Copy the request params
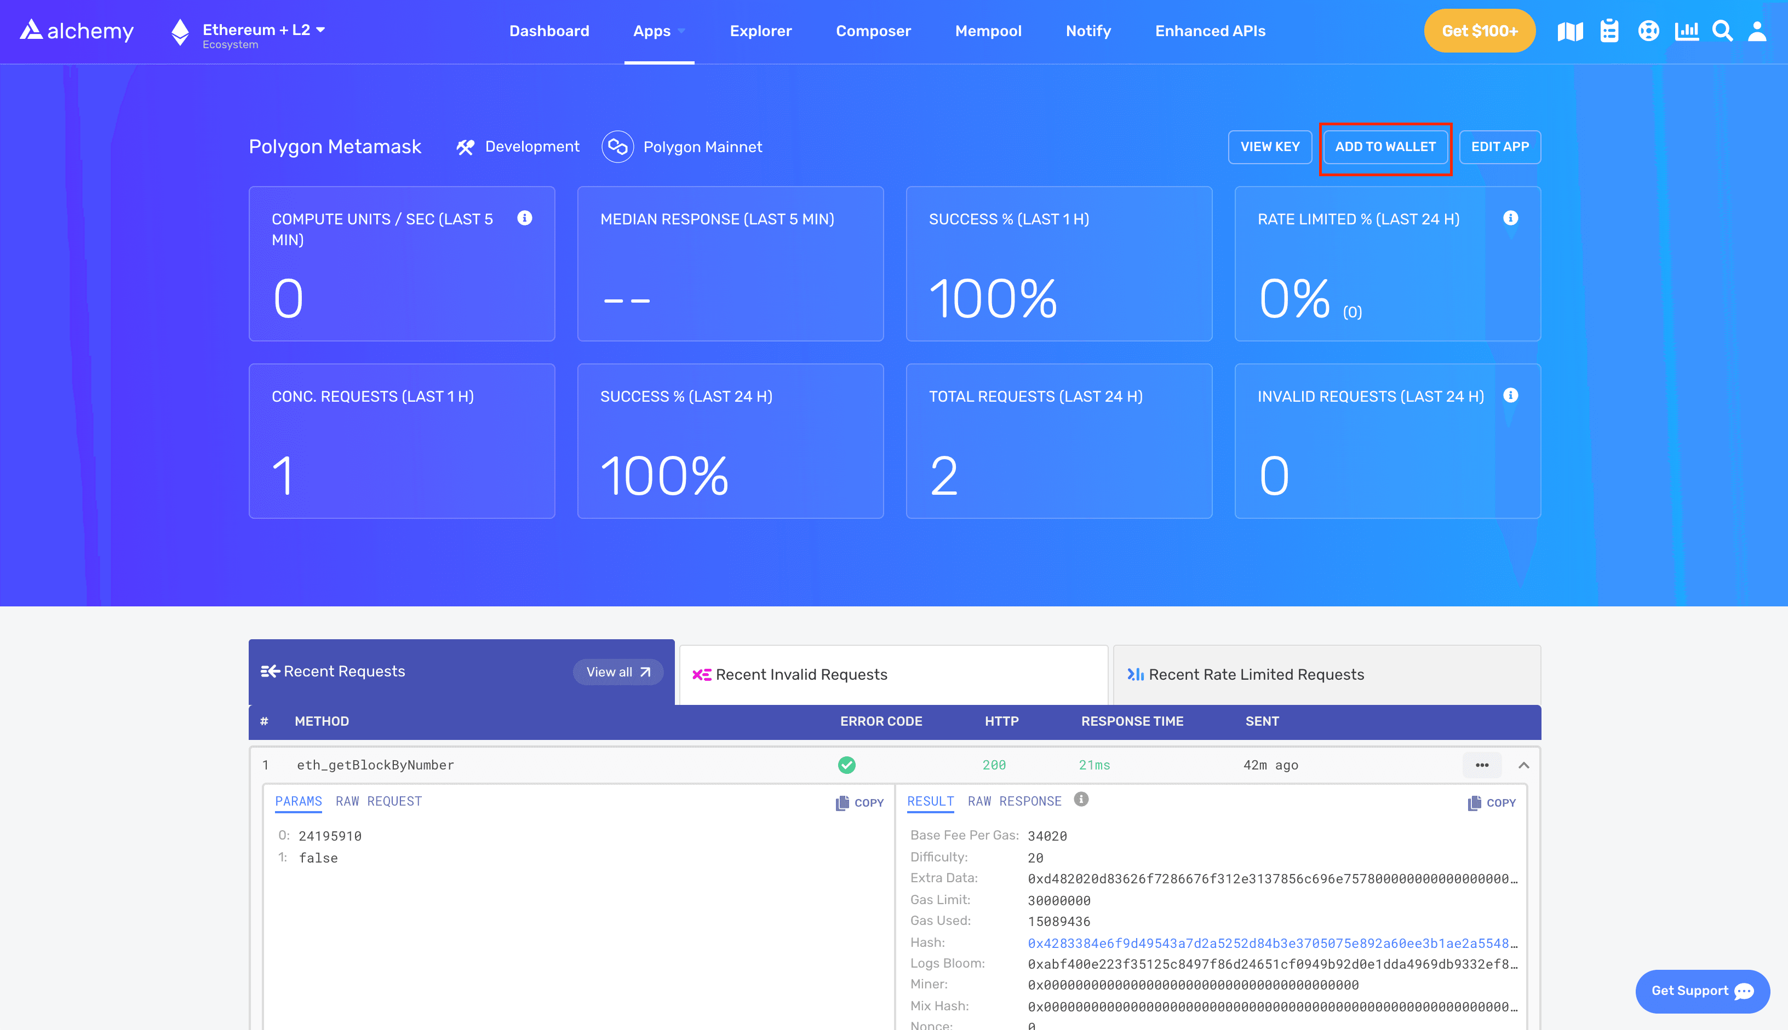This screenshot has width=1788, height=1030. [x=859, y=803]
